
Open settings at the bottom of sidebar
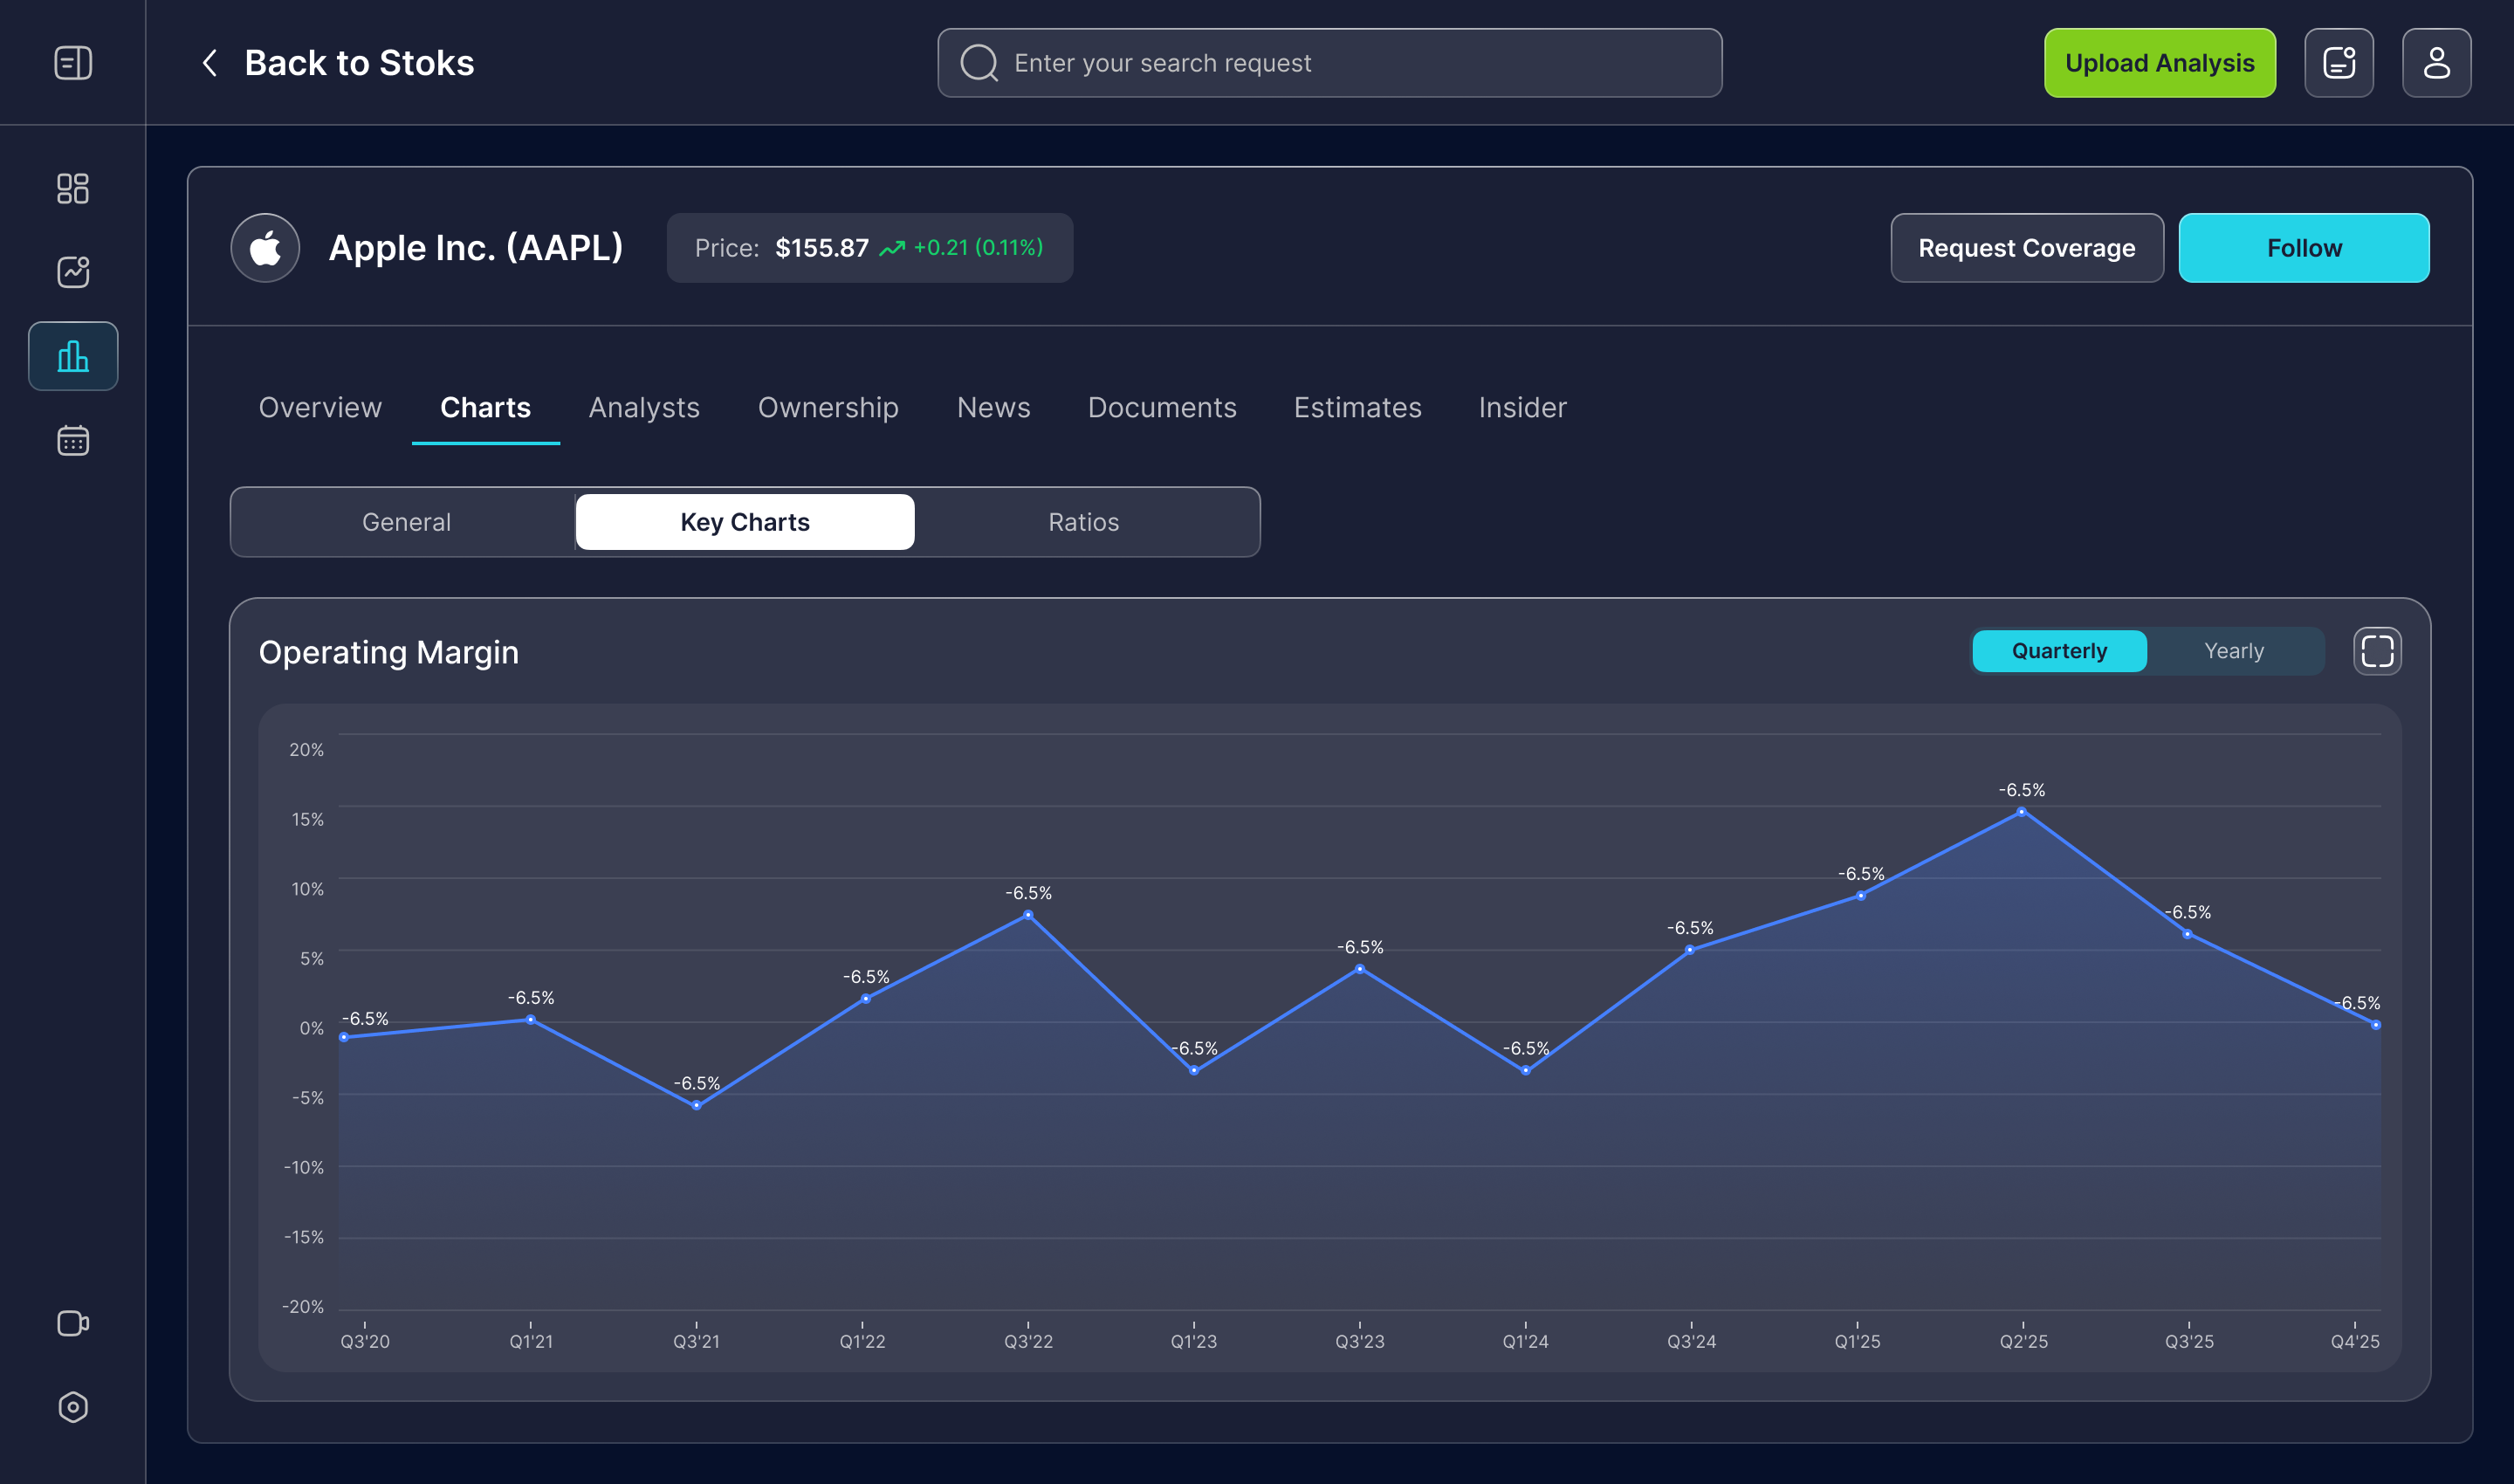(x=73, y=1408)
